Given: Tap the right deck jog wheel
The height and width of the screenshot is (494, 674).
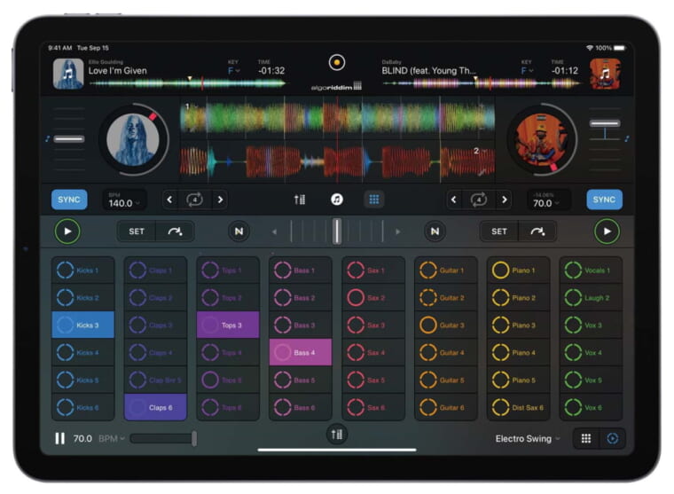Looking at the screenshot, I should [541, 139].
